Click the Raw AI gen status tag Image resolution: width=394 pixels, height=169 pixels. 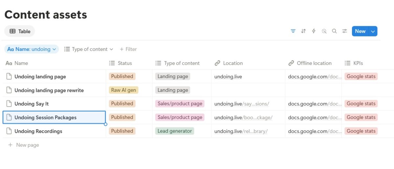pyautogui.click(x=123, y=90)
